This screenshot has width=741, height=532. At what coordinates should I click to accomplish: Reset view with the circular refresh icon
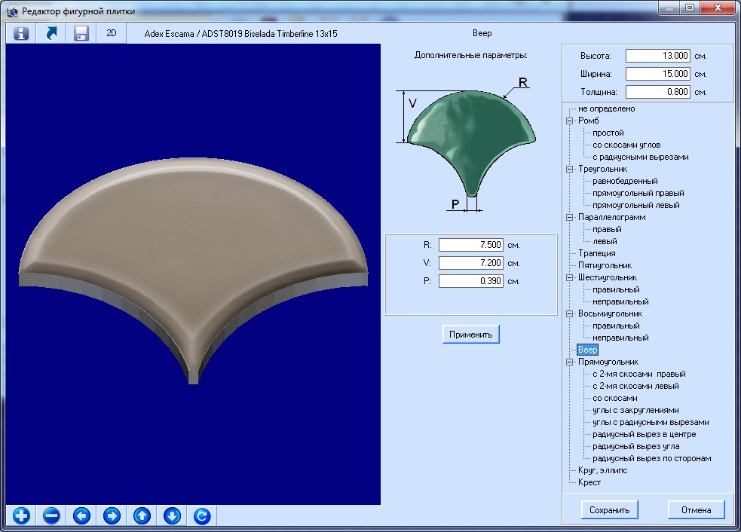pos(201,516)
